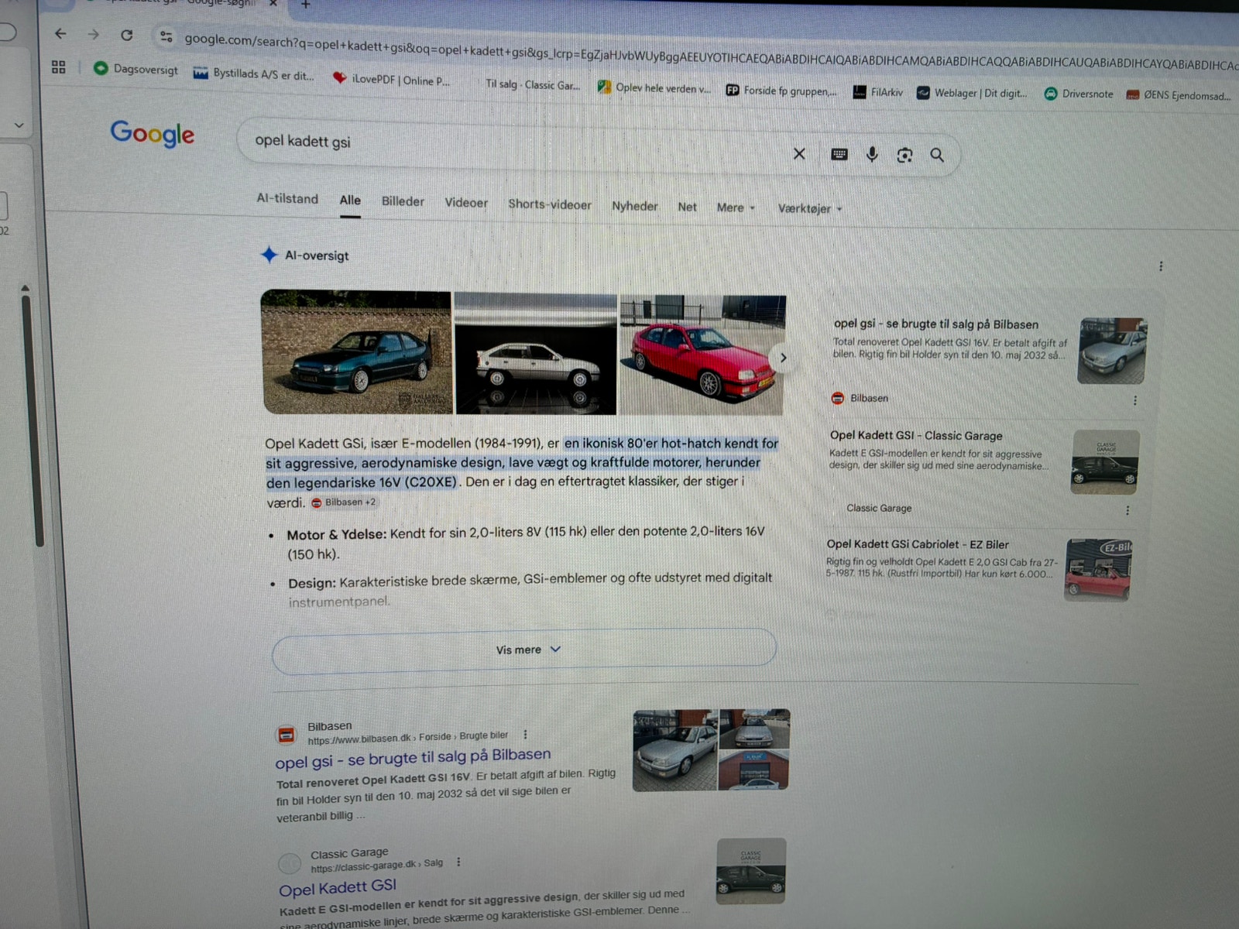Open more options for Classic Garage result
The width and height of the screenshot is (1239, 929).
click(x=458, y=862)
